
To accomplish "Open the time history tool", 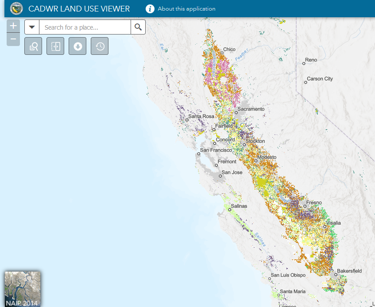I will [x=100, y=46].
